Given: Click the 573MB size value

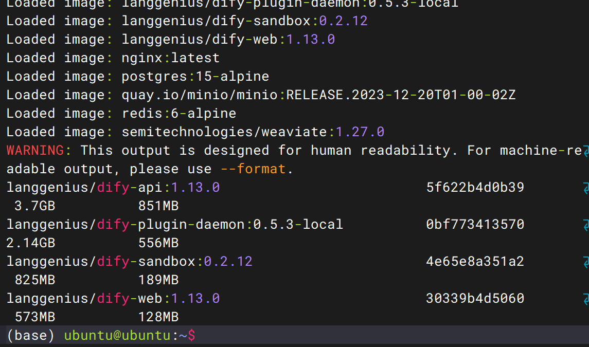Looking at the screenshot, I should (35, 317).
